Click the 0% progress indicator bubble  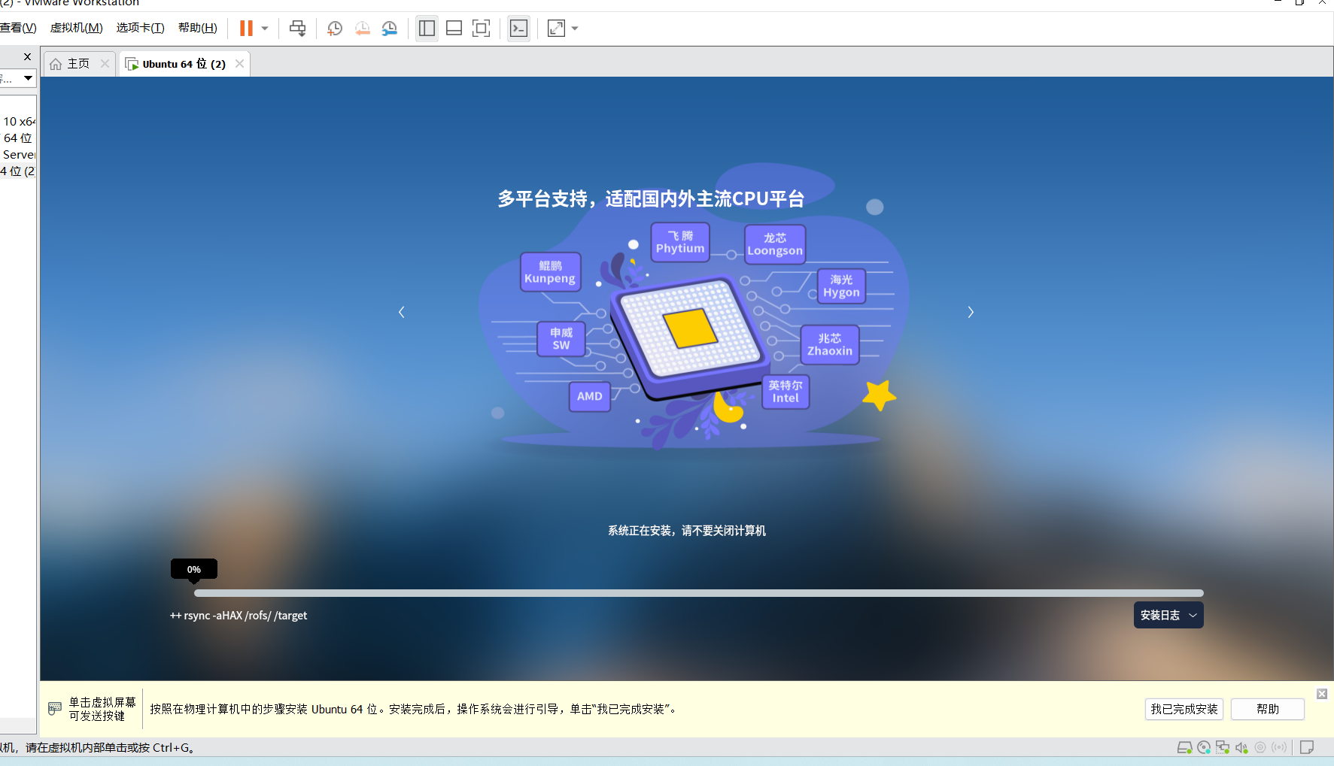point(194,569)
